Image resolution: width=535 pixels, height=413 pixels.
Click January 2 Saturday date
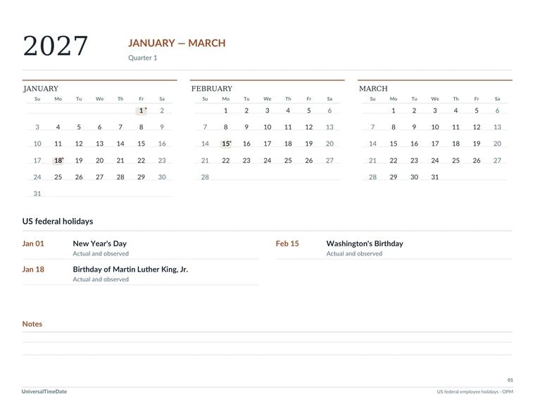pos(162,110)
